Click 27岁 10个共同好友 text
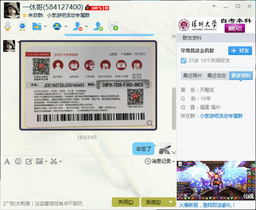256x210 pixels. [x=209, y=61]
